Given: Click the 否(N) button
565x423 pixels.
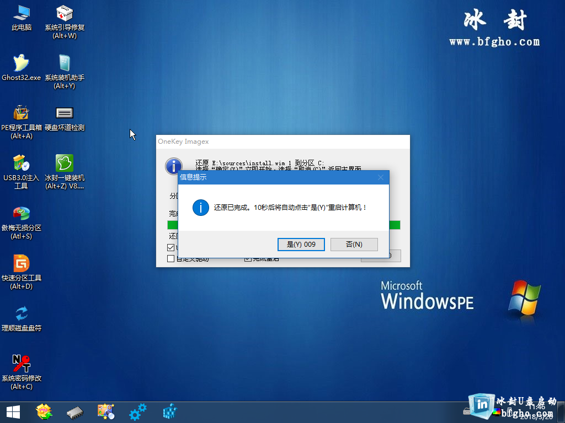Looking at the screenshot, I should point(354,245).
